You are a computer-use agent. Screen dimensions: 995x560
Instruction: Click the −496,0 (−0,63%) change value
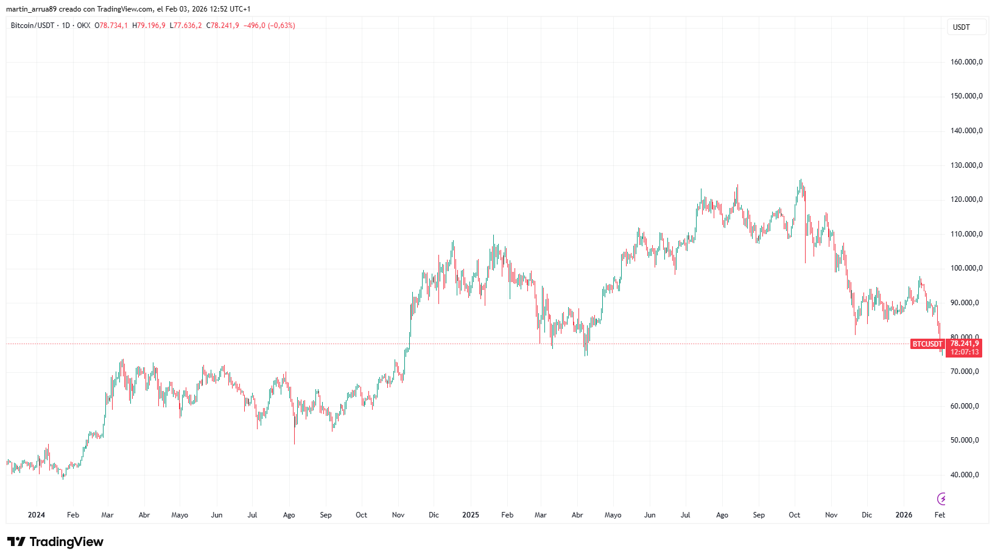(x=269, y=26)
